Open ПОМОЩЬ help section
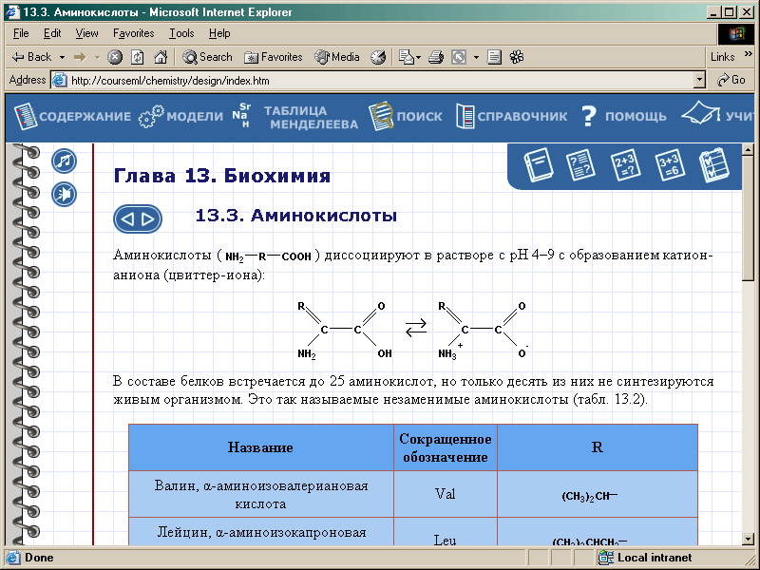760x570 pixels. pyautogui.click(x=624, y=116)
